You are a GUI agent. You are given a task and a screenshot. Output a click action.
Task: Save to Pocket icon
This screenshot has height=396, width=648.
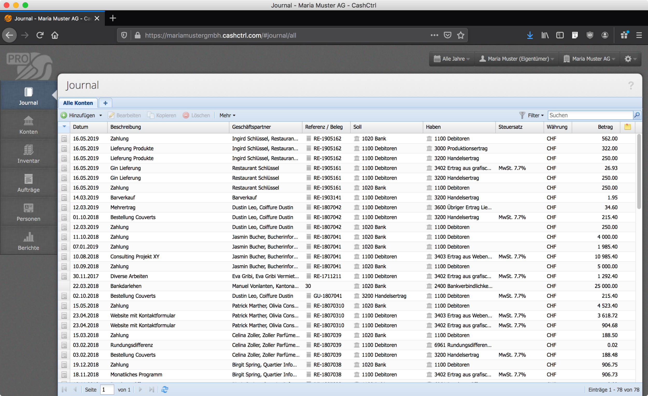(448, 35)
